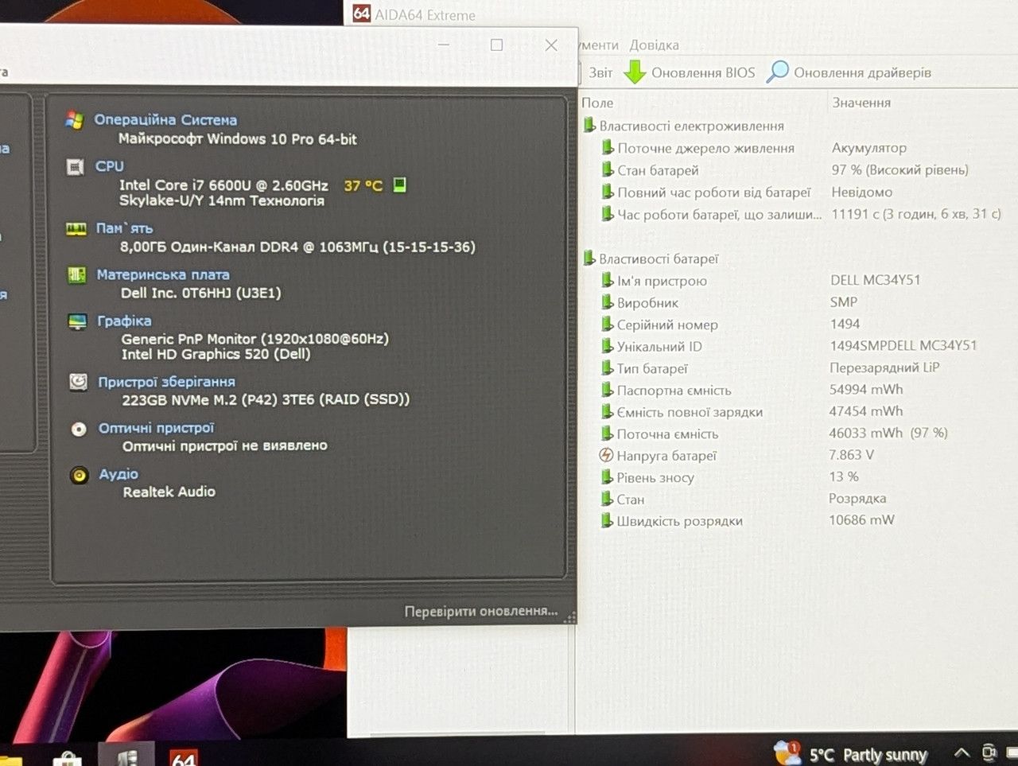This screenshot has height=766, width=1018.
Task: Click the battery icon beside Рівень зносу
Action: click(x=608, y=477)
